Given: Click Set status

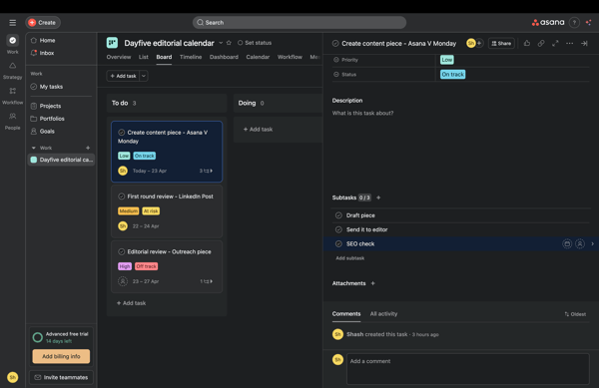Looking at the screenshot, I should click(x=255, y=43).
